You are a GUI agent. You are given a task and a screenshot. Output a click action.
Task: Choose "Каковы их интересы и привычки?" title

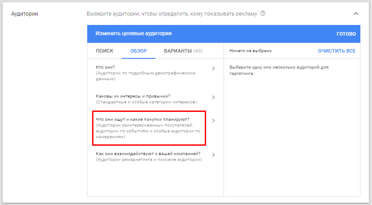tap(133, 96)
